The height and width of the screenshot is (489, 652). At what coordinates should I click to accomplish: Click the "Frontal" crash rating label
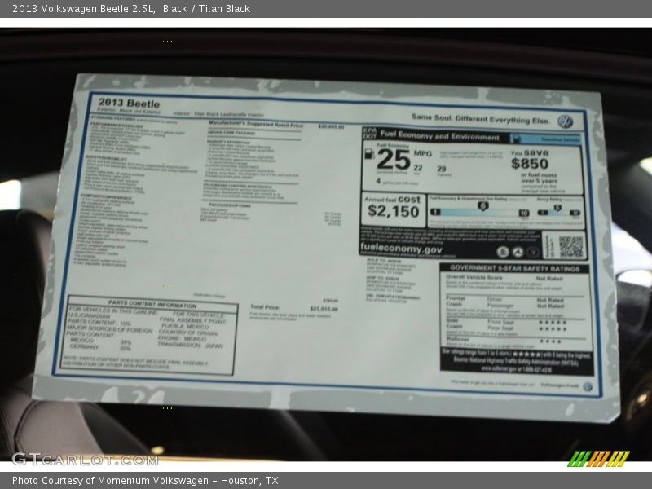[455, 298]
